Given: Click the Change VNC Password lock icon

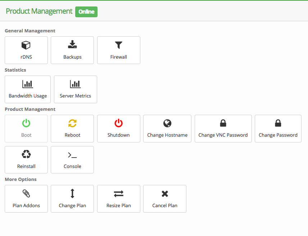Looking at the screenshot, I should point(223,123).
